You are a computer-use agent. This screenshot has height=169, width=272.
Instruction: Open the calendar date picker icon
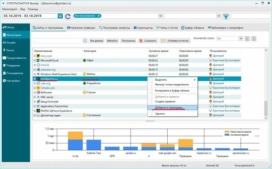60,16
